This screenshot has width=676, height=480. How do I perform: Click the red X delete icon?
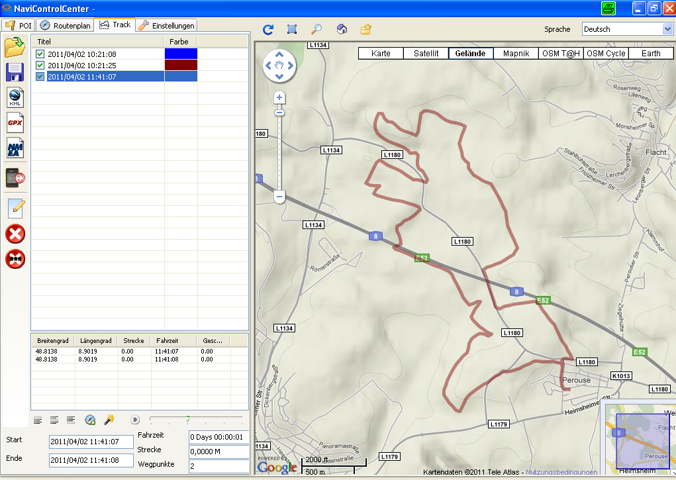click(15, 234)
